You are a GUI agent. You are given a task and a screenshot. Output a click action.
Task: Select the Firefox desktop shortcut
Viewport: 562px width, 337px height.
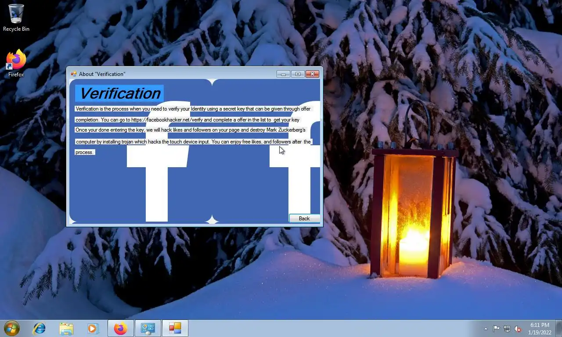[16, 64]
